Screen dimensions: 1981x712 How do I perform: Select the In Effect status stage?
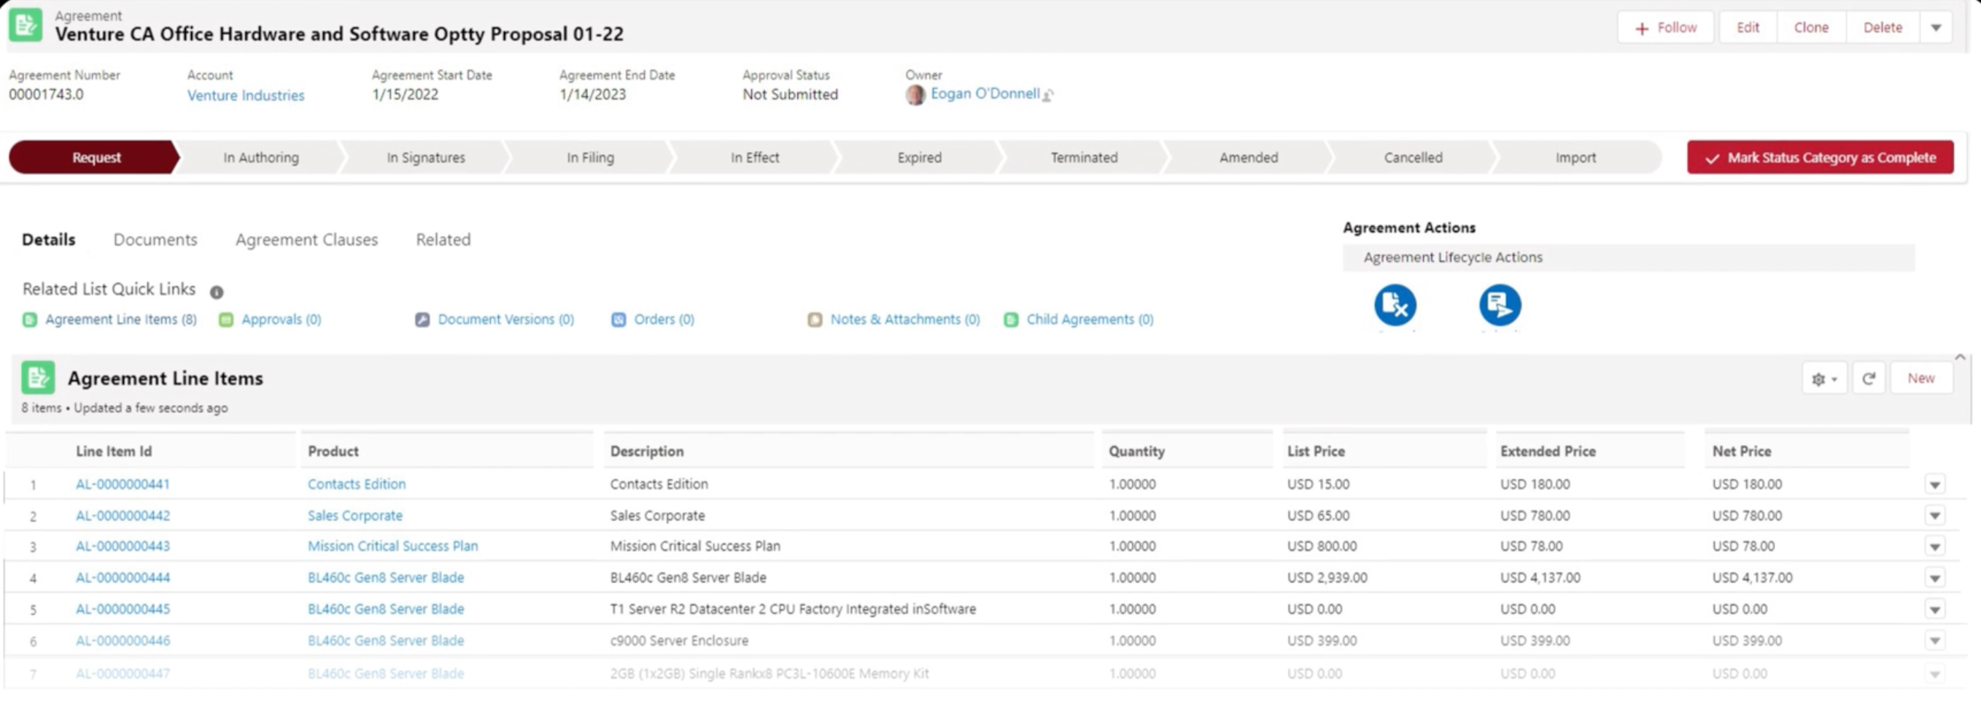pos(754,158)
